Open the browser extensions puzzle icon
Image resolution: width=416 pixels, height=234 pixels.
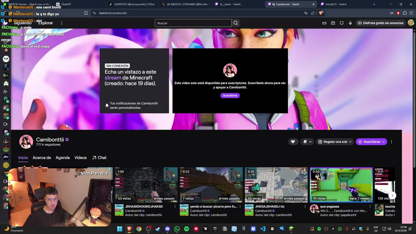pos(405,13)
